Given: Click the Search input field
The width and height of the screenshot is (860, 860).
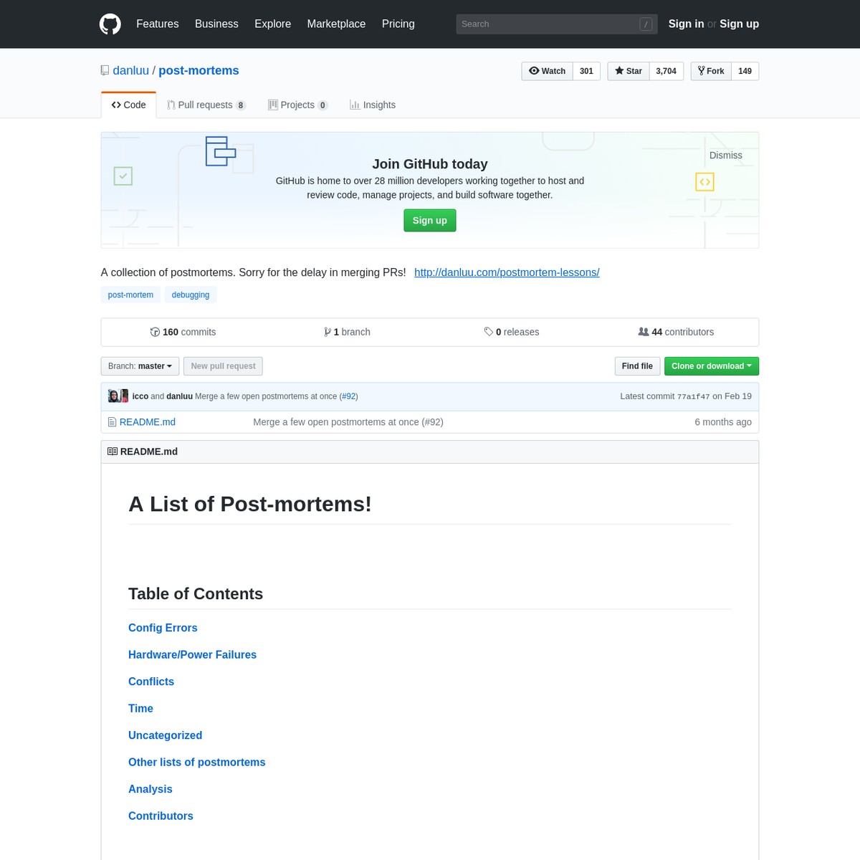Looking at the screenshot, I should click(x=556, y=24).
